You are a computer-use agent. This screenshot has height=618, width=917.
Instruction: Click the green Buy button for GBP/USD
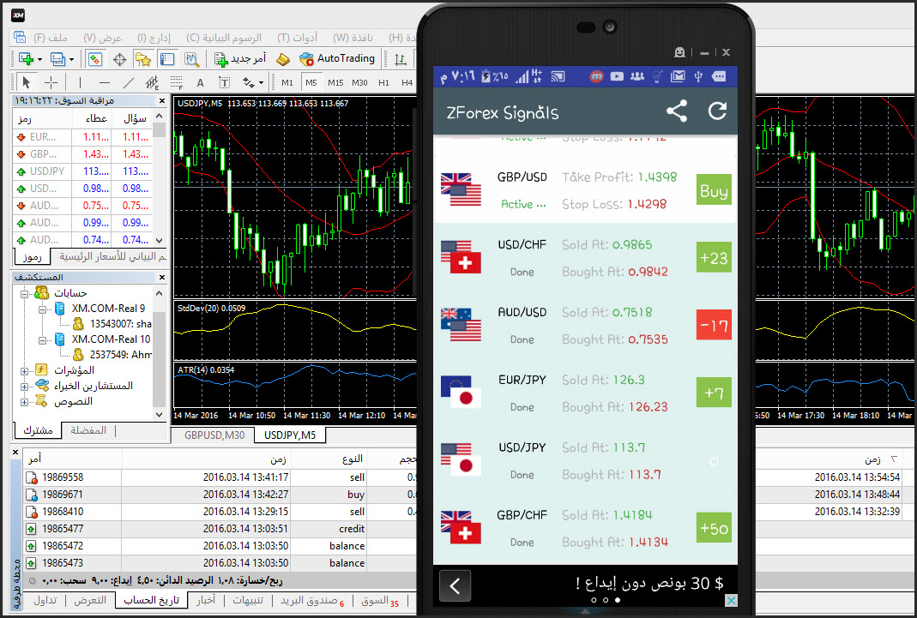[714, 189]
